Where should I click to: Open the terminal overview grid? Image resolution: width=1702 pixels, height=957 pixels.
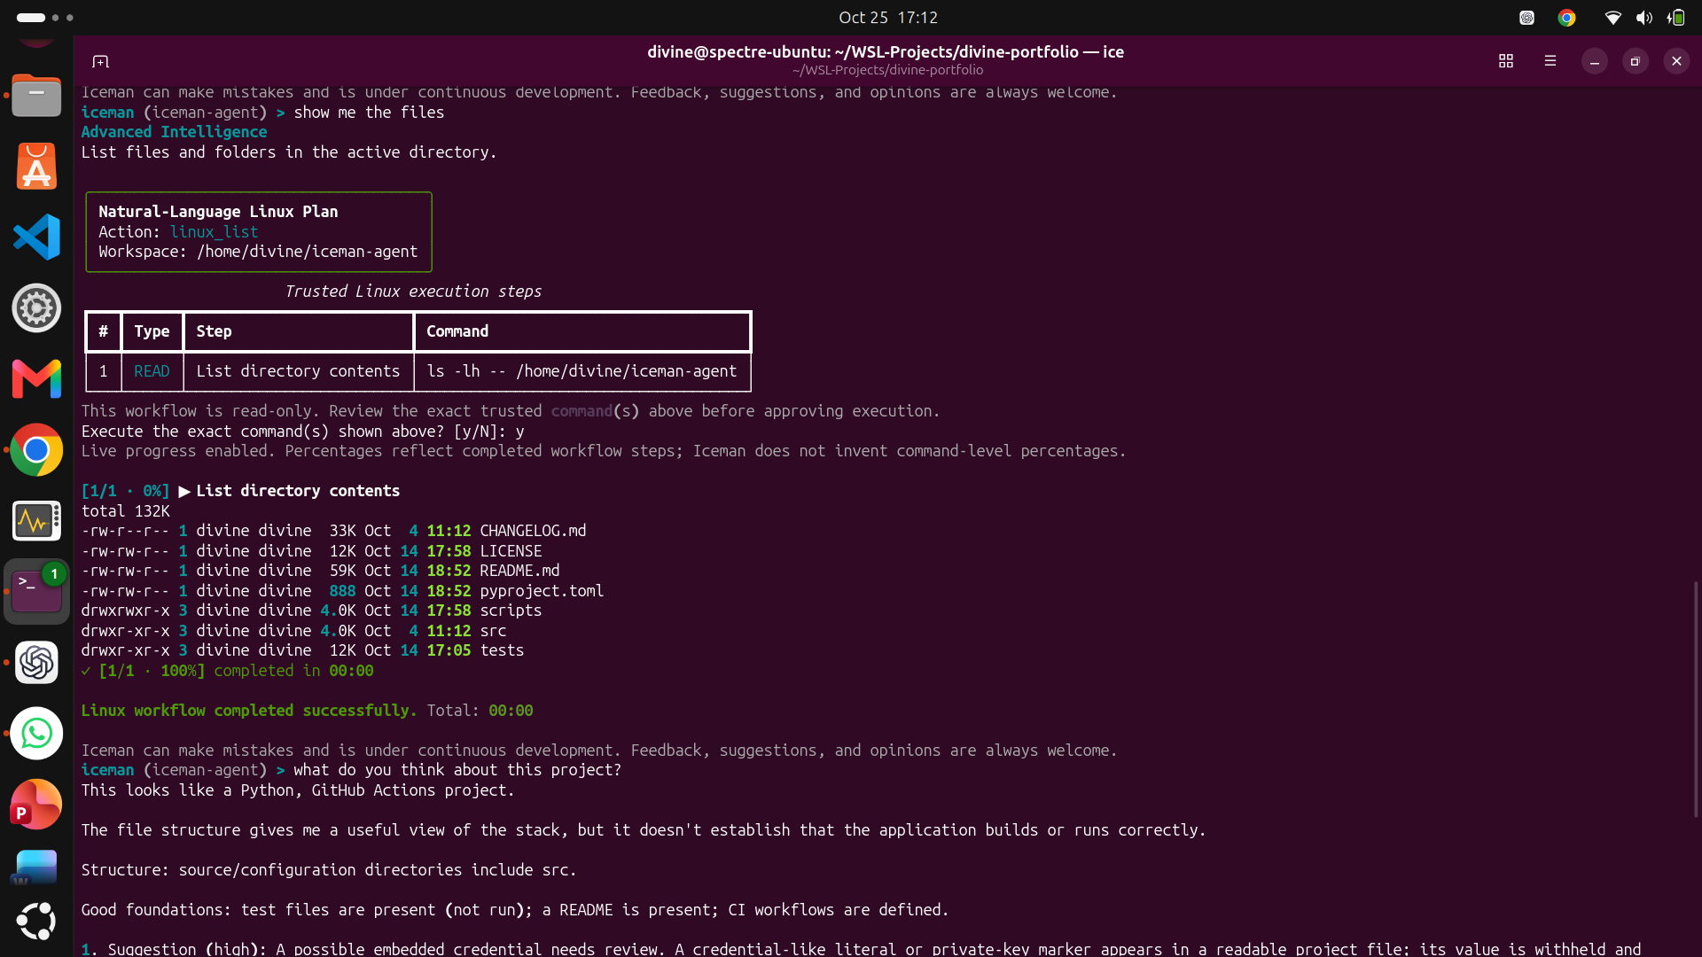(x=1505, y=61)
